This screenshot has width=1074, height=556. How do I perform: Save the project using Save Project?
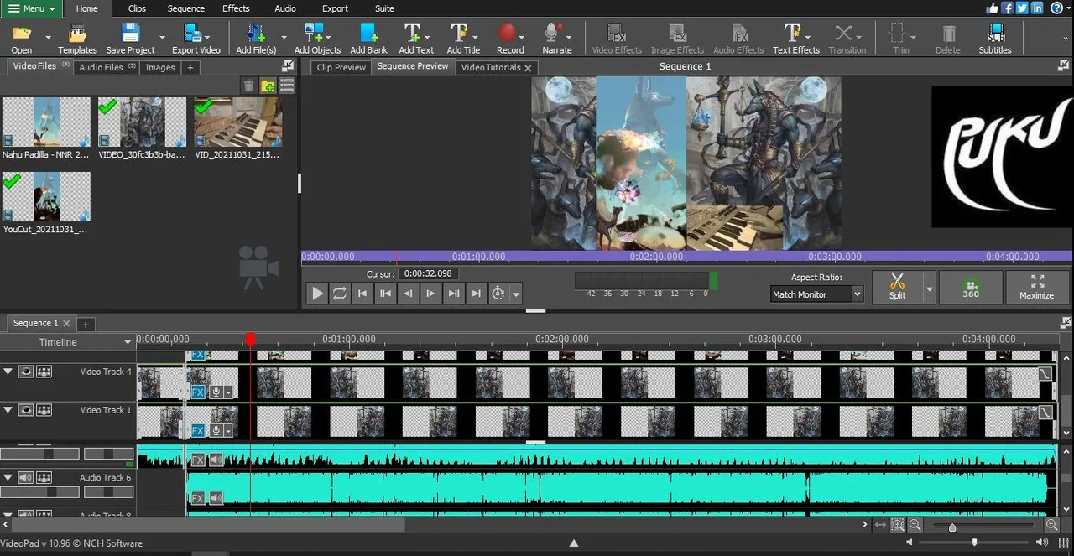pos(130,39)
